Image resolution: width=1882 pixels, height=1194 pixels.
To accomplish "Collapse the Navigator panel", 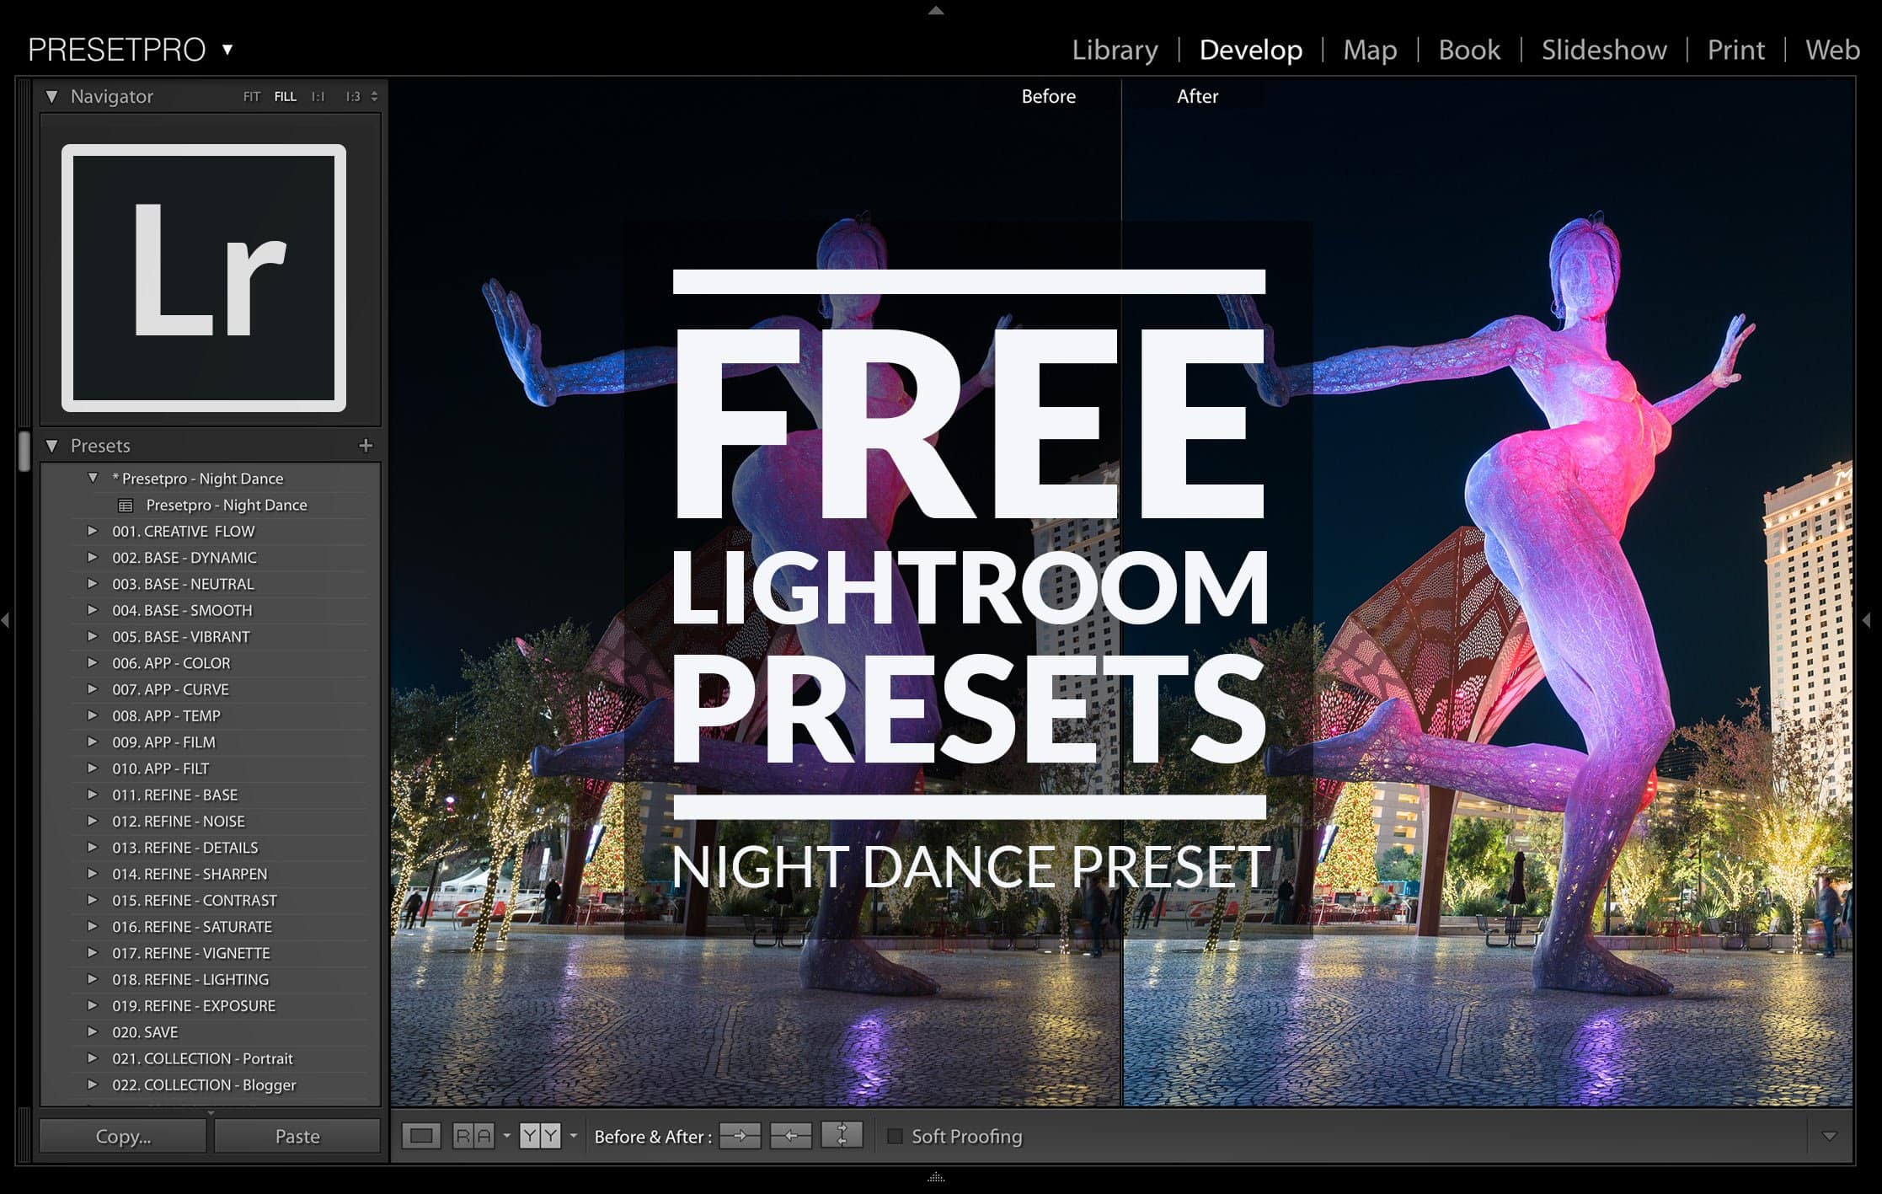I will click(x=52, y=97).
